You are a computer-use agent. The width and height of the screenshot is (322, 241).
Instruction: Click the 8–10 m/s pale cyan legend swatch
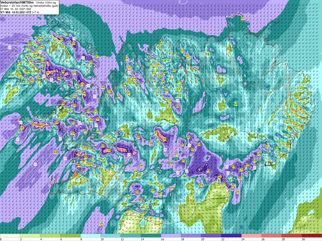[x=91, y=236]
